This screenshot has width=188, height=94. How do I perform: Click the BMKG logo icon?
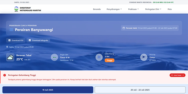[16, 9]
